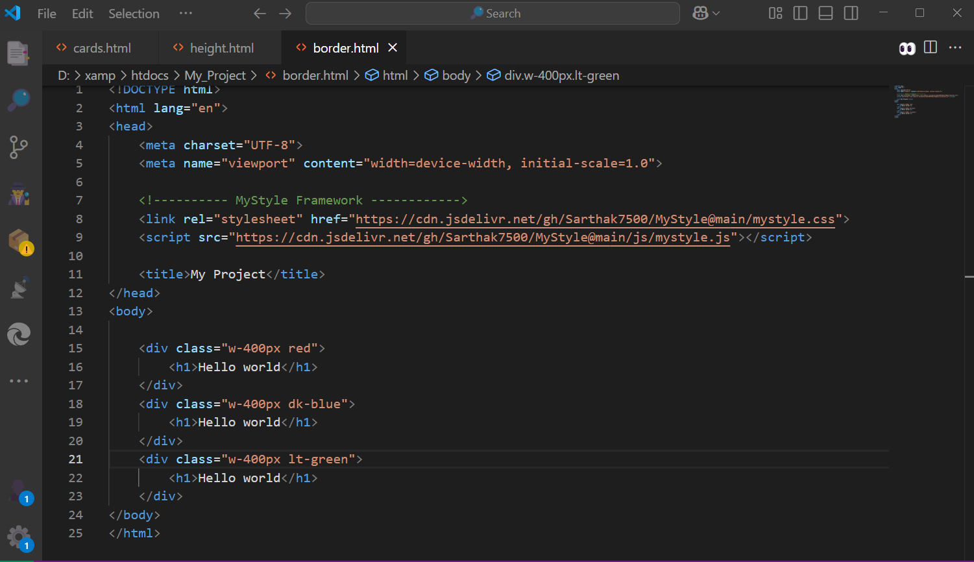Toggle the Primary Side Bar layout

point(800,14)
